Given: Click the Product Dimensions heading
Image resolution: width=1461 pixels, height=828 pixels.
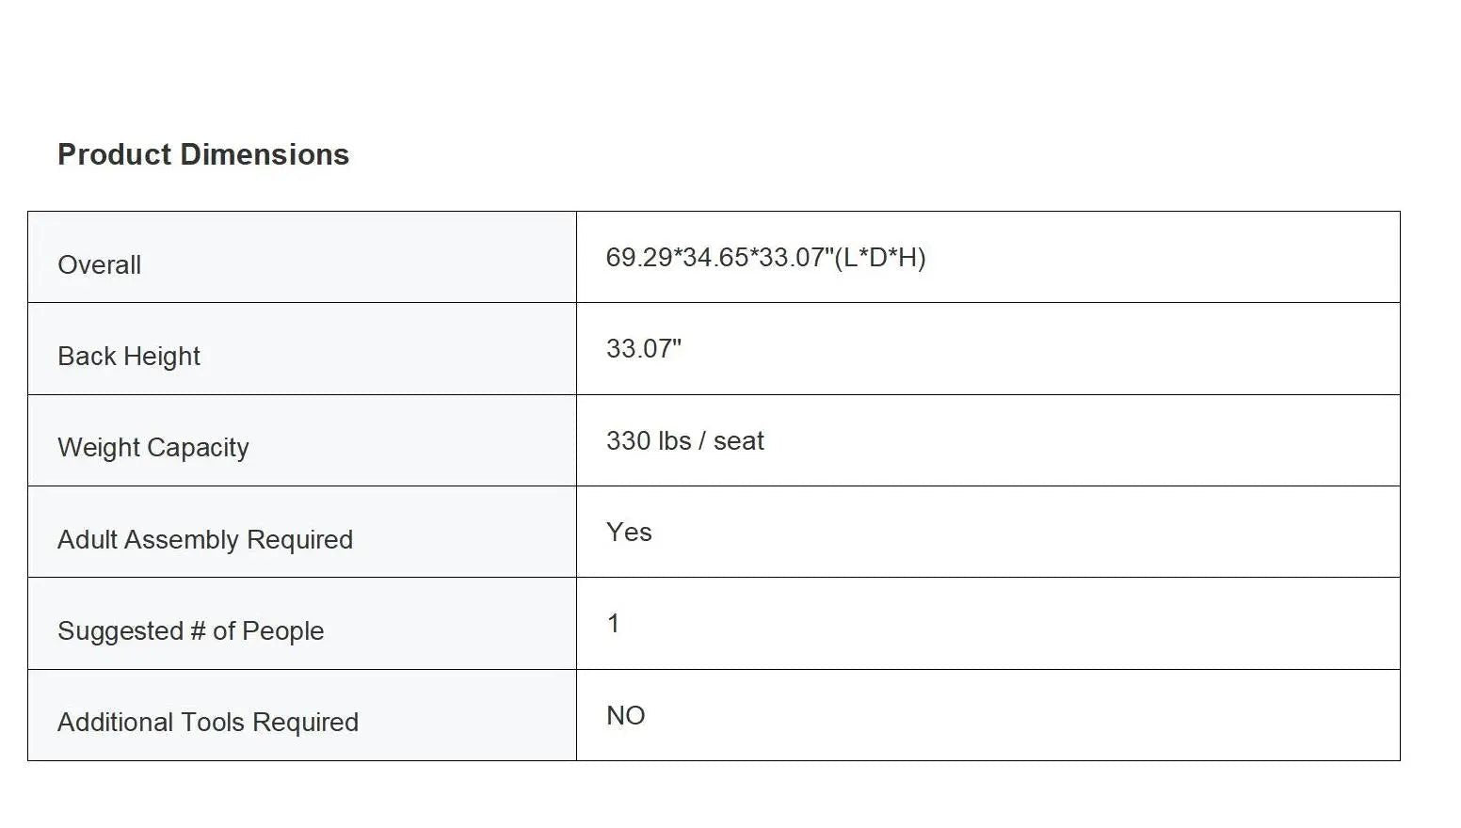Looking at the screenshot, I should pos(203,154).
